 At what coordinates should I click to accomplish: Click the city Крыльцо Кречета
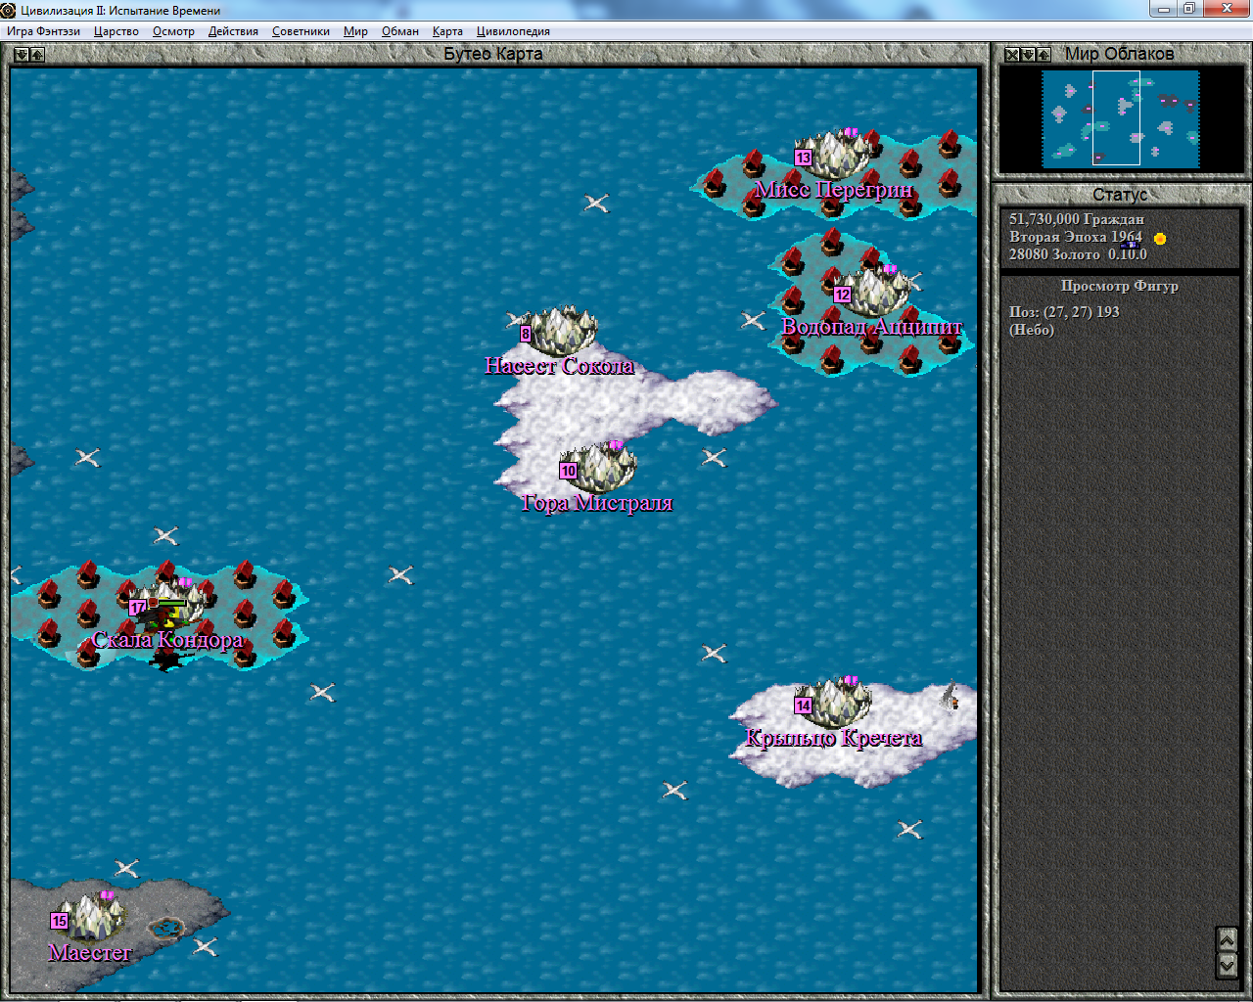833,702
